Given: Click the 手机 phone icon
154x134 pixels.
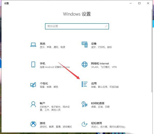Looking at the screenshot, I should click(33, 64).
